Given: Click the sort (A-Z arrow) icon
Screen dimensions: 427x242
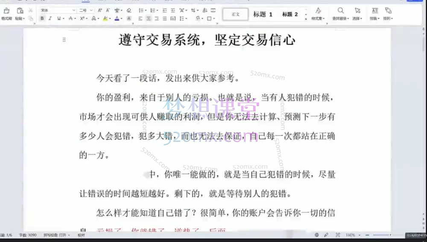Looking at the screenshot, I should (x=205, y=10).
